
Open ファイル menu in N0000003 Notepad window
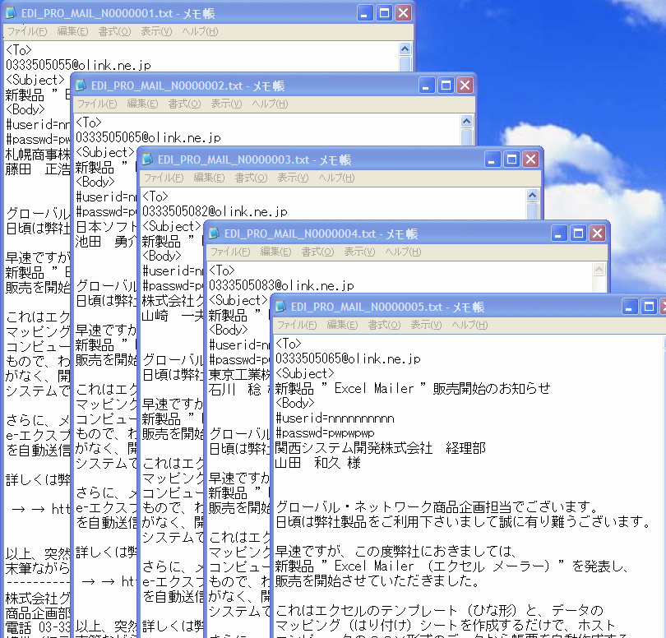164,178
